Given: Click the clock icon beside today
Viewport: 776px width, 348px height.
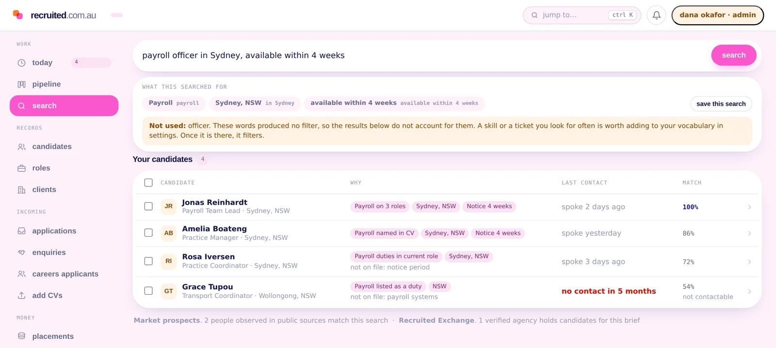Looking at the screenshot, I should click(x=21, y=63).
